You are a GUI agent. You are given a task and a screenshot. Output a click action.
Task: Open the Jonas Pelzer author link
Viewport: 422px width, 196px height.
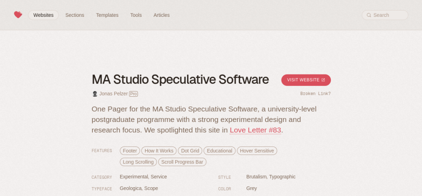(113, 93)
